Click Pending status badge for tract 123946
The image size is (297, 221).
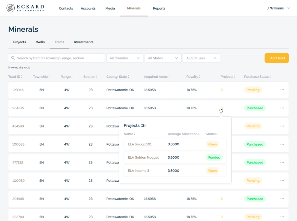point(253,90)
